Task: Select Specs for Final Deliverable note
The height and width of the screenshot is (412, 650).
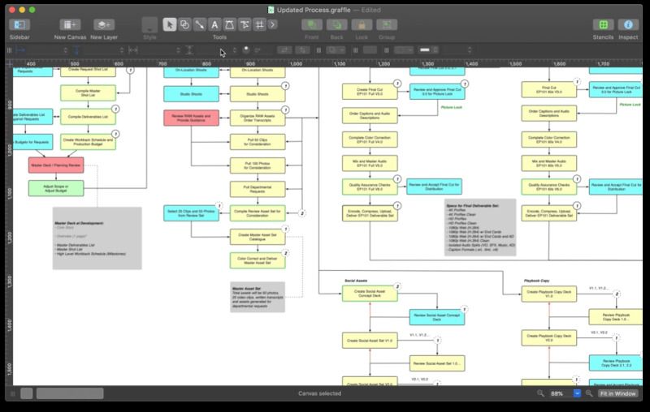Action: 480,228
